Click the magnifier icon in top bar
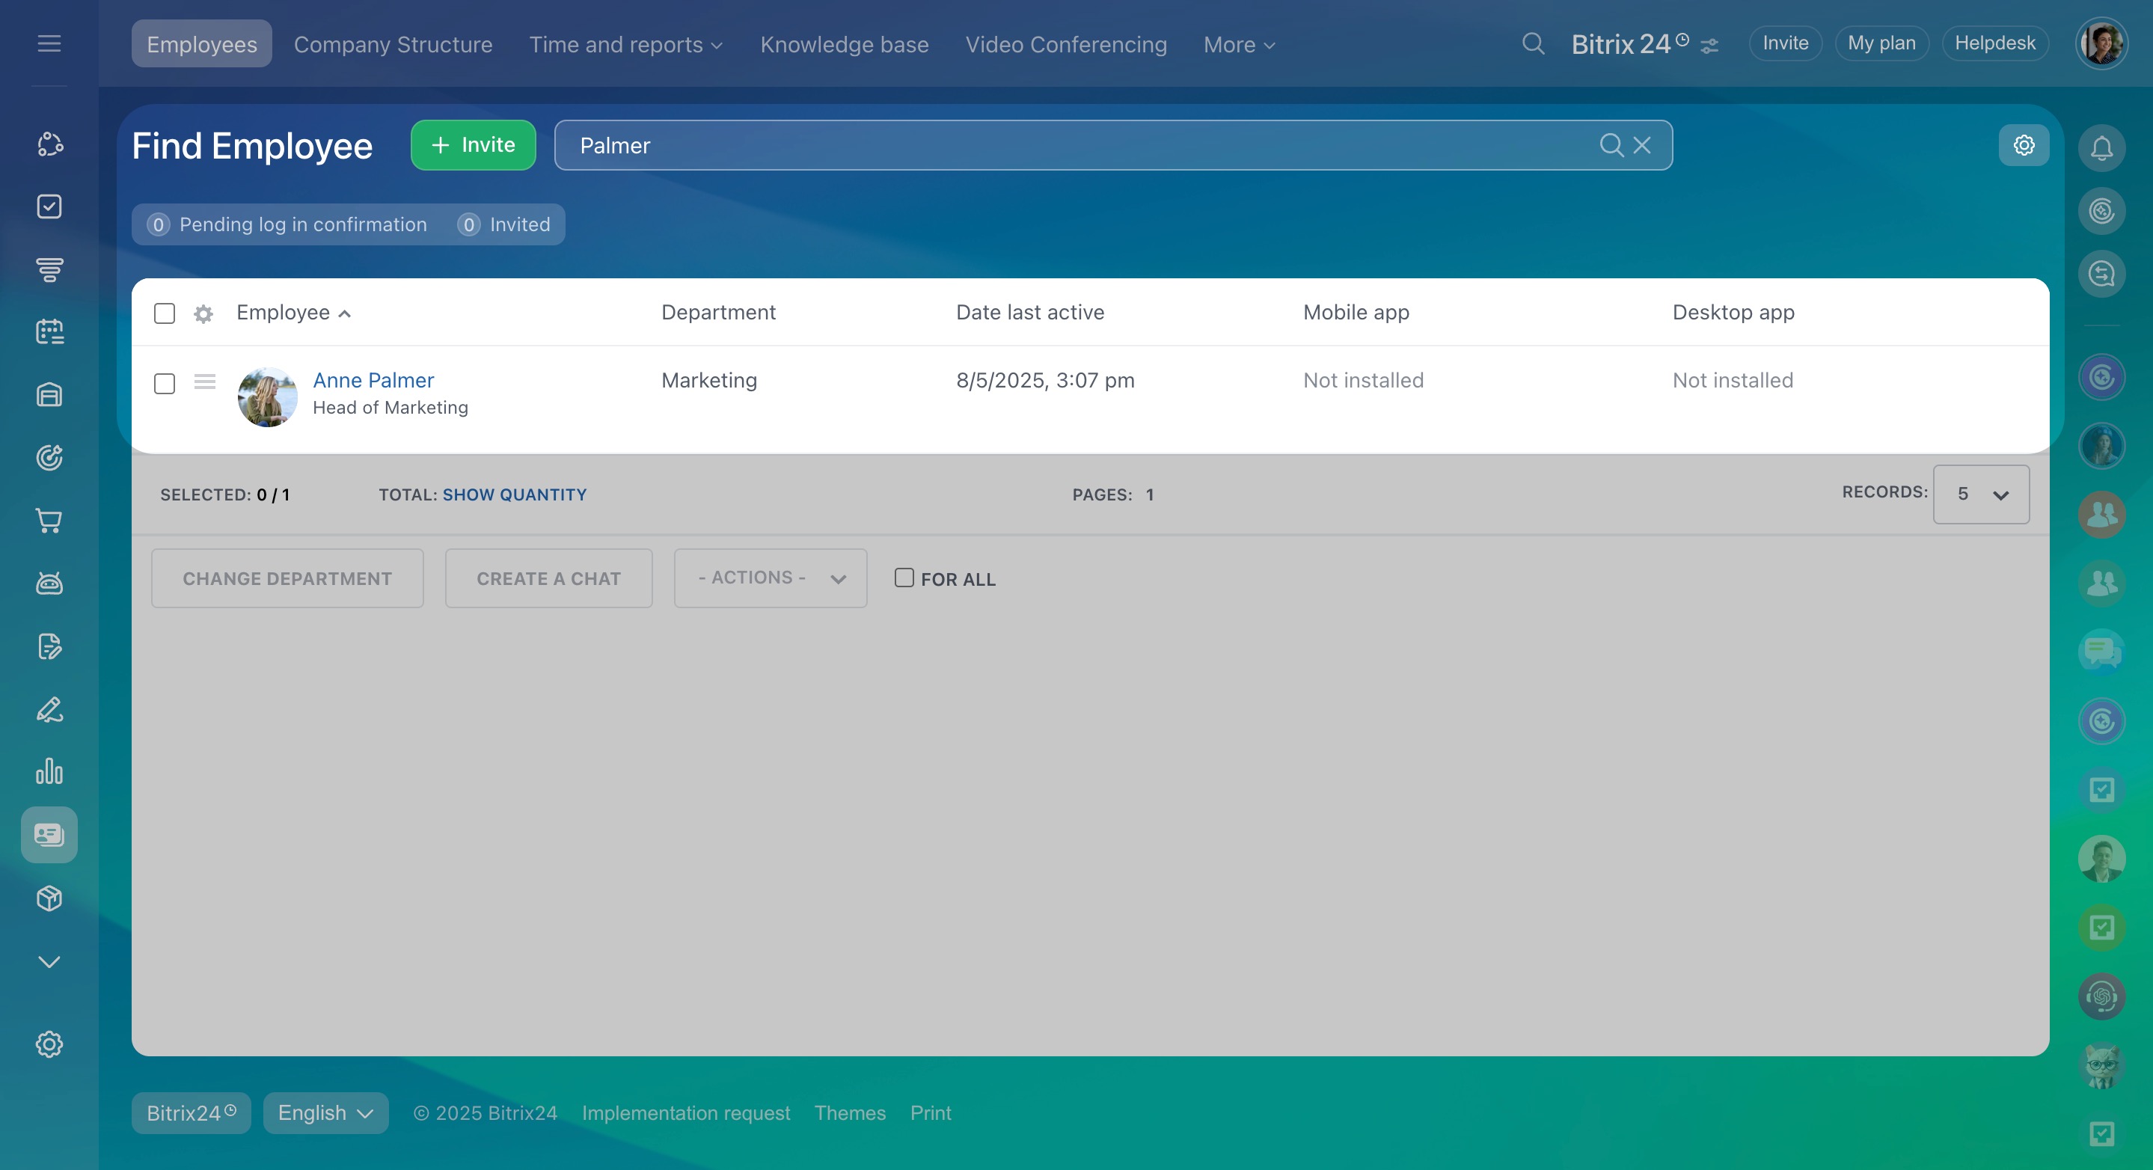The width and height of the screenshot is (2153, 1170). point(1533,43)
